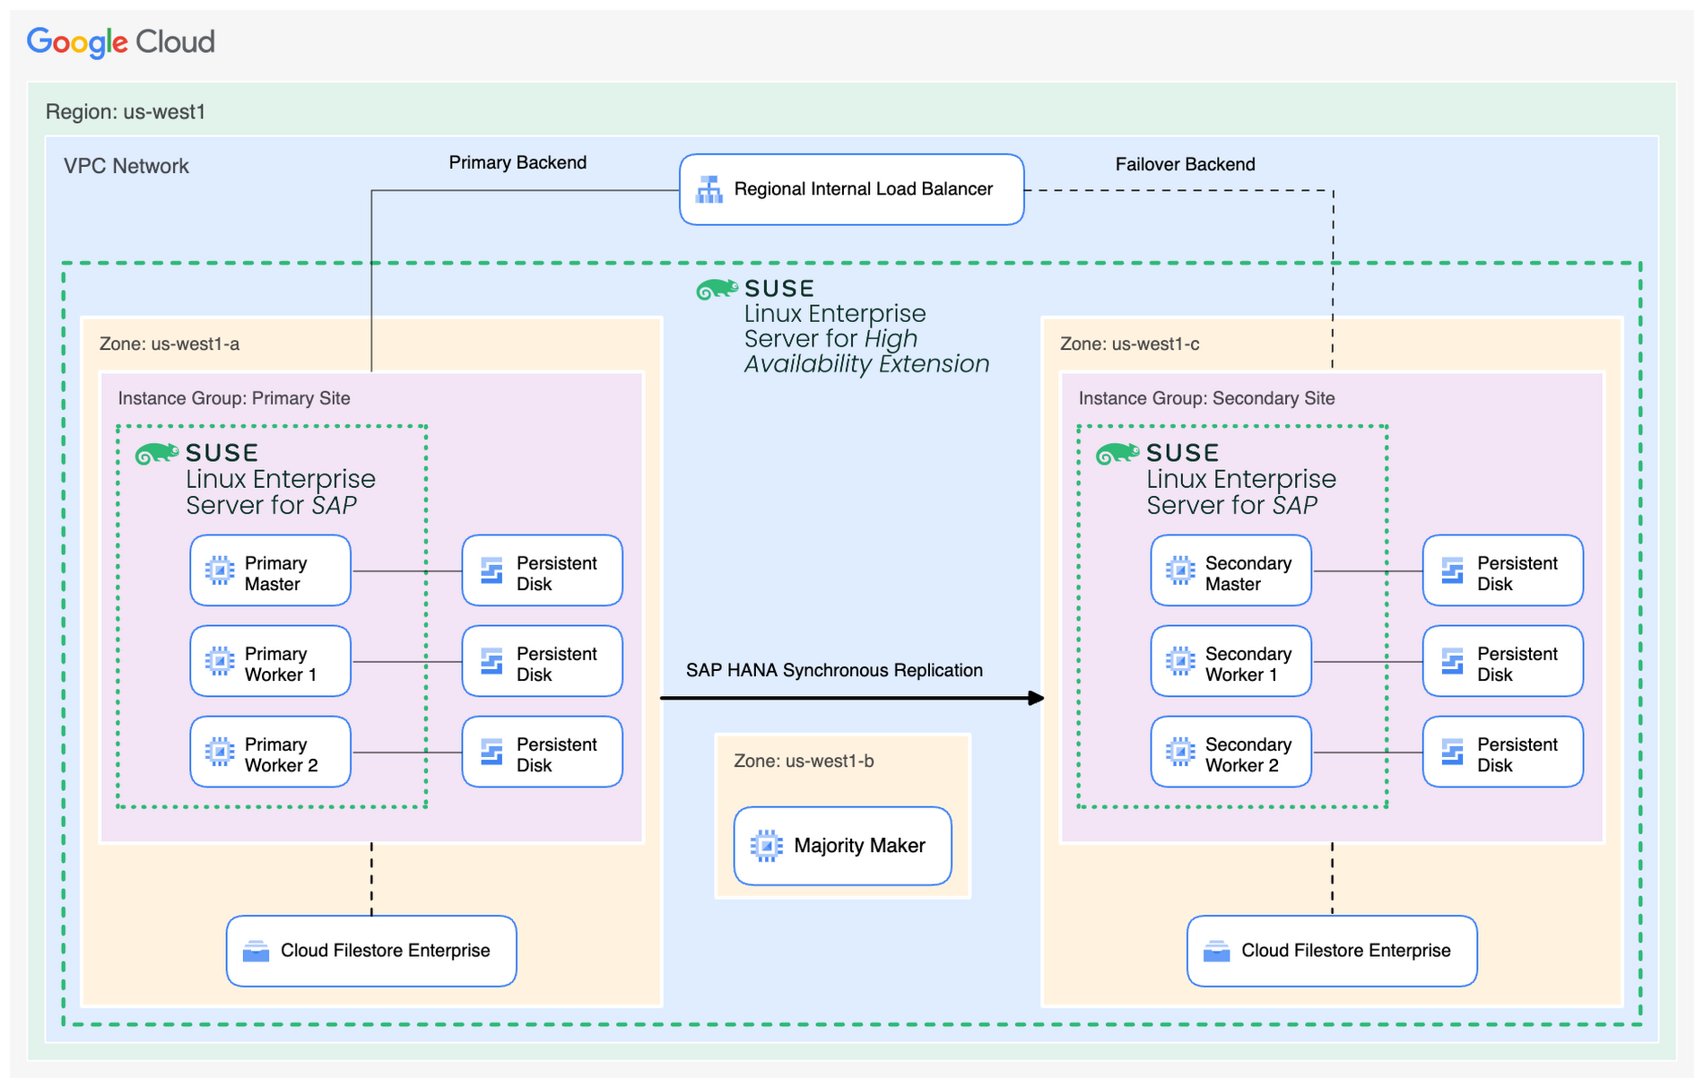
Task: Click the SUSE chameleon logo for High Availability Extension
Action: click(717, 290)
